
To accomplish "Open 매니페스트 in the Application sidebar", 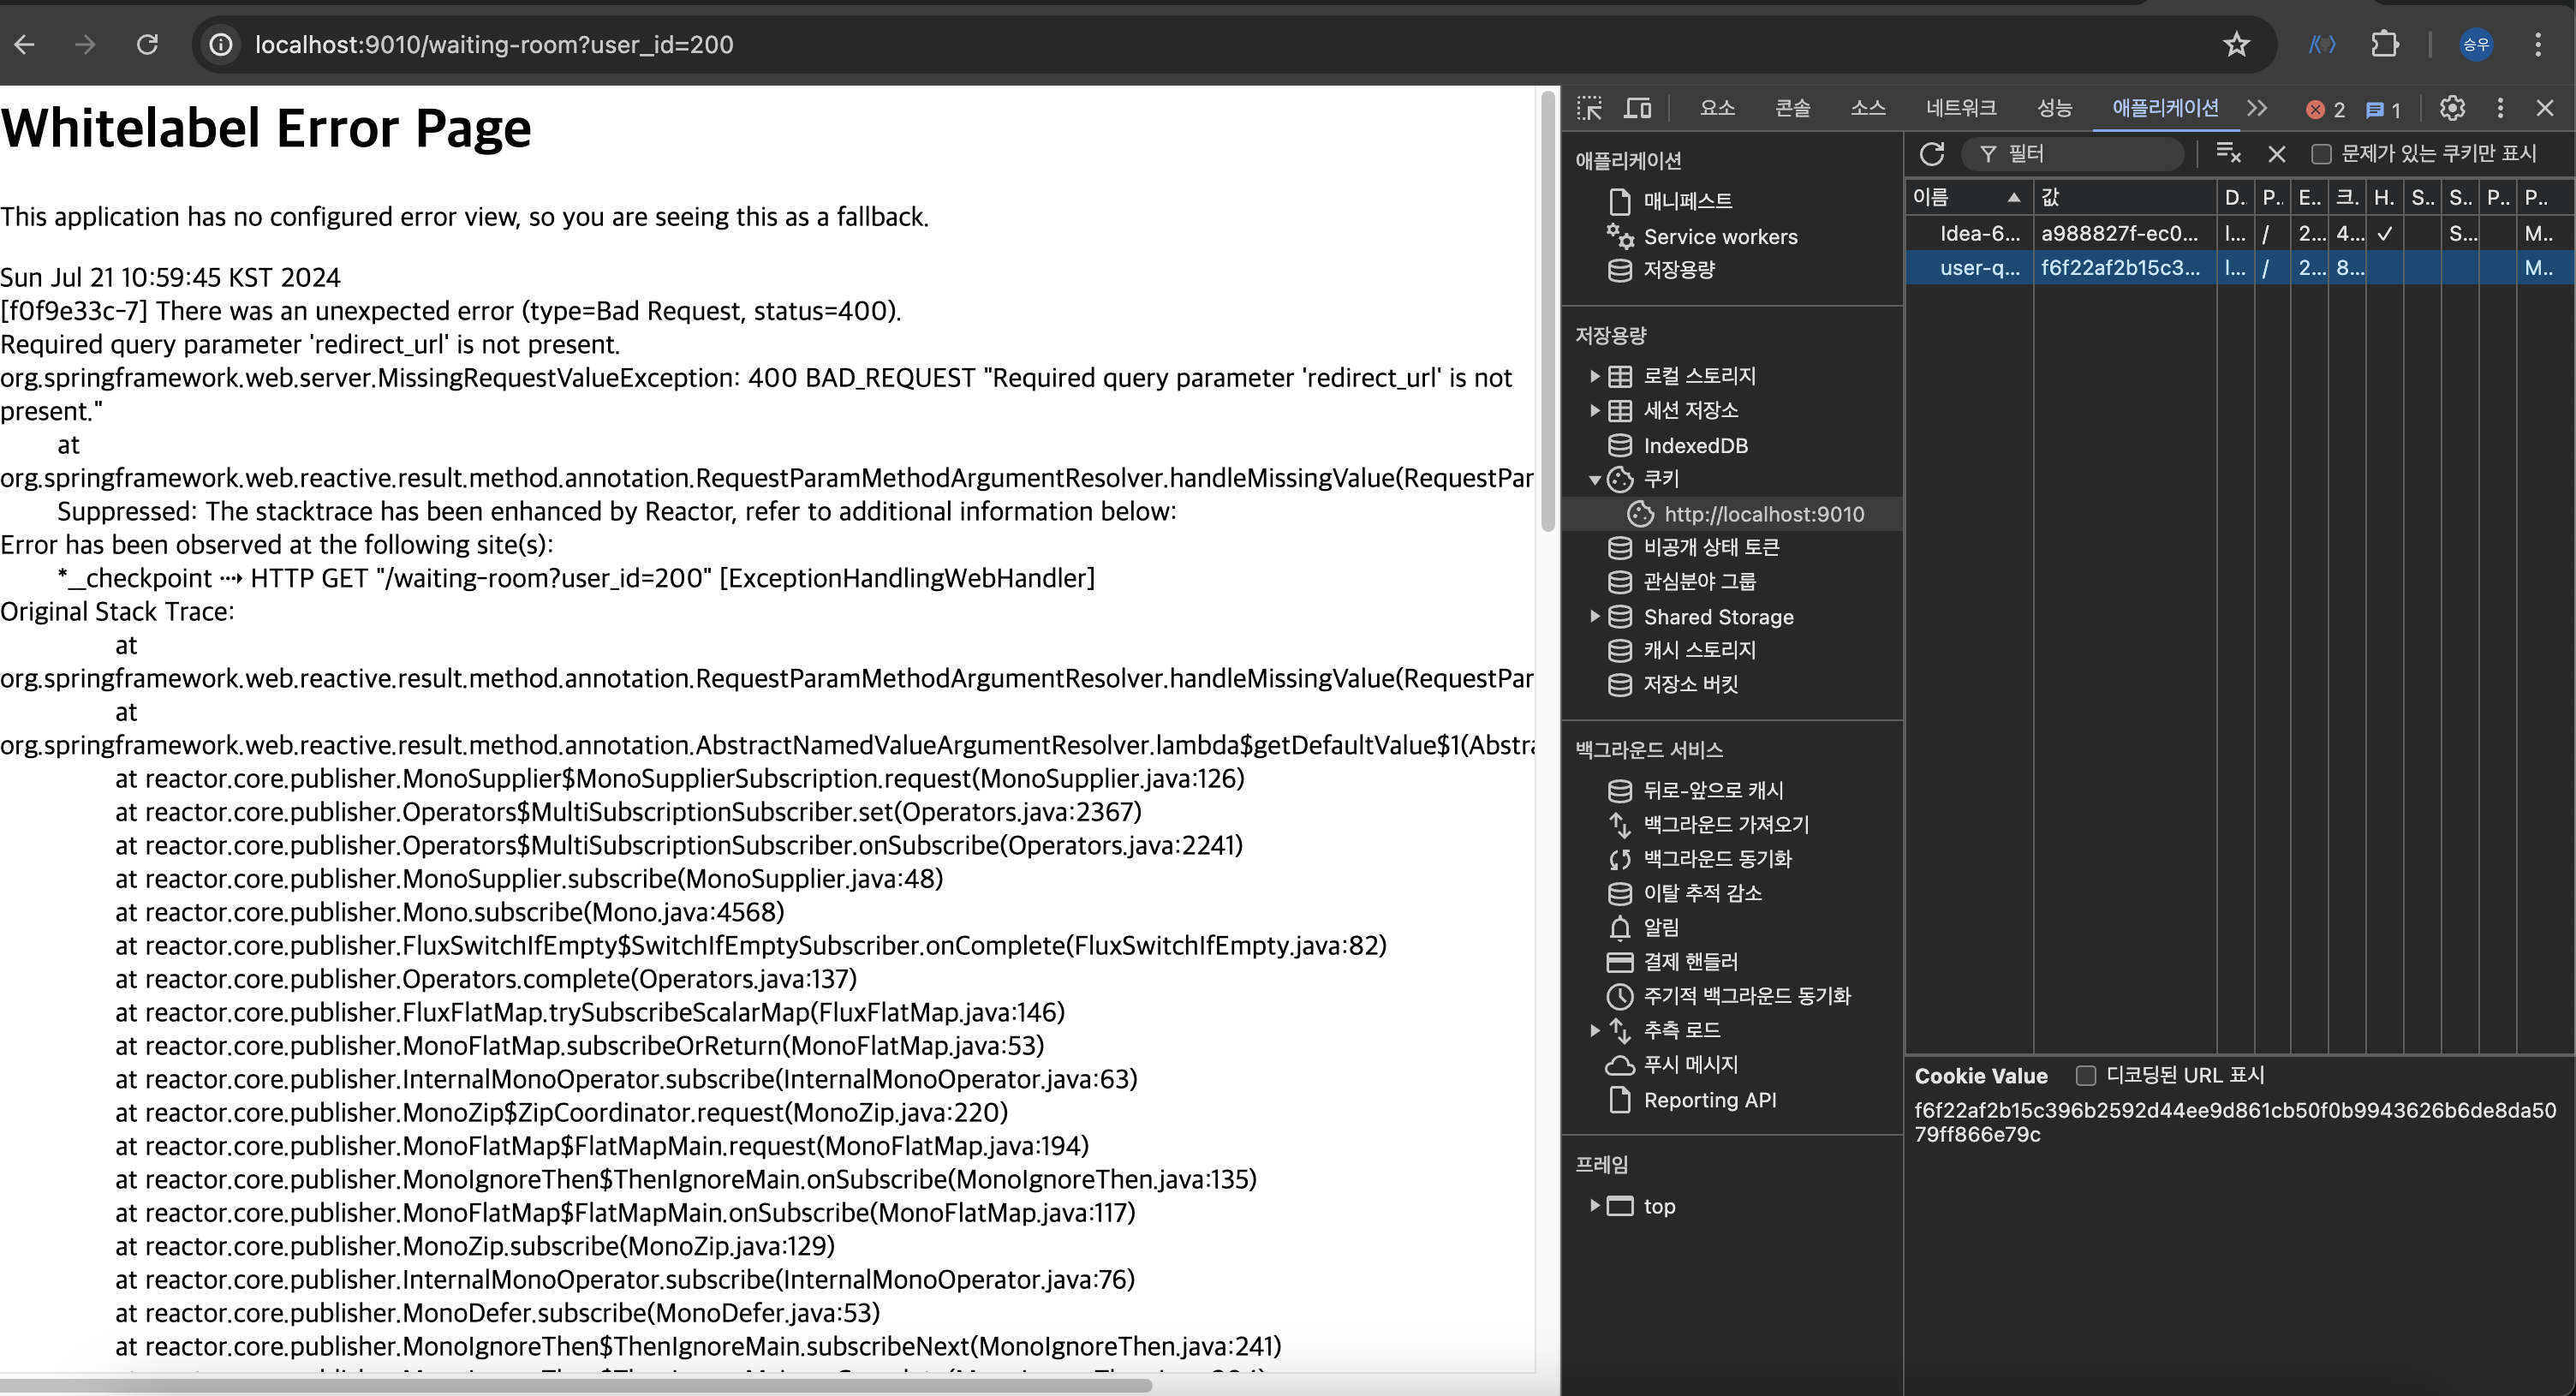I will pyautogui.click(x=1687, y=201).
